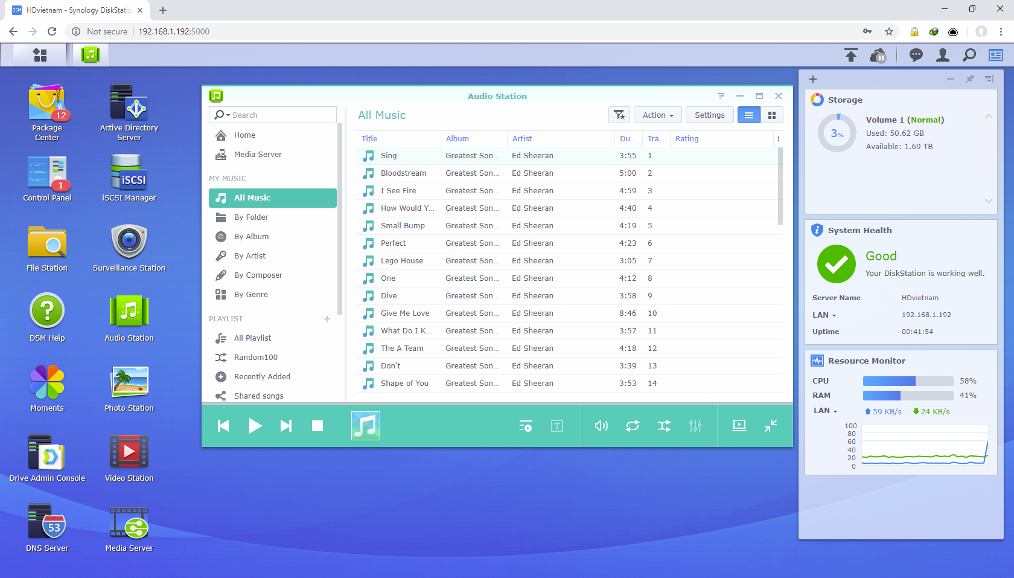This screenshot has width=1014, height=578.
Task: Toggle shuffle playback mode
Action: point(664,426)
